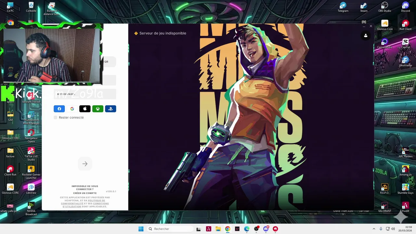Tick the Rester connecté checkbox

click(x=56, y=117)
